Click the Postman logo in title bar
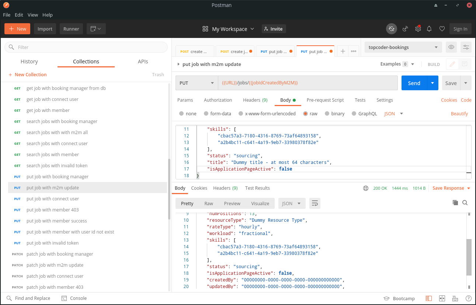The height and width of the screenshot is (305, 476). [6, 5]
